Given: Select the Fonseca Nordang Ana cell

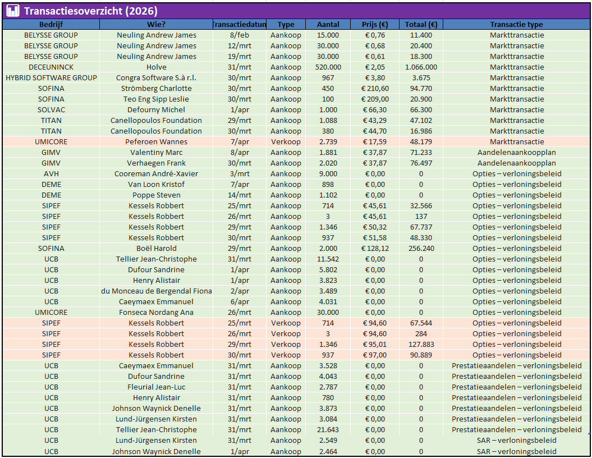Looking at the screenshot, I should (x=156, y=313).
